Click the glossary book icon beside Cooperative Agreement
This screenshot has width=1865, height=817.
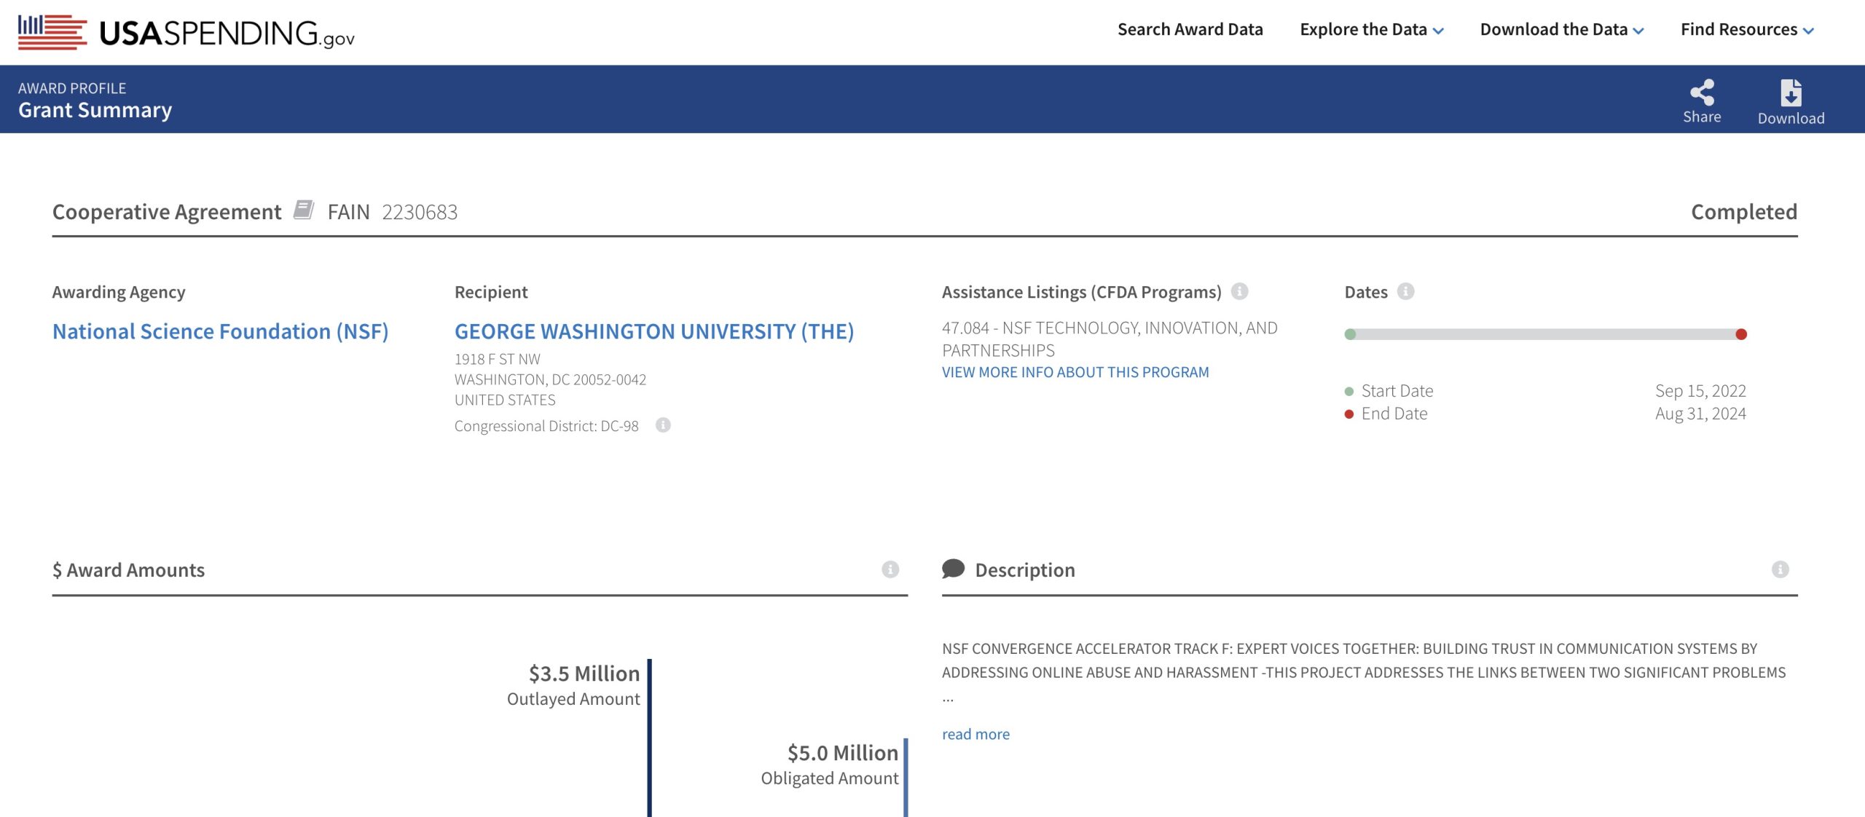click(x=304, y=210)
